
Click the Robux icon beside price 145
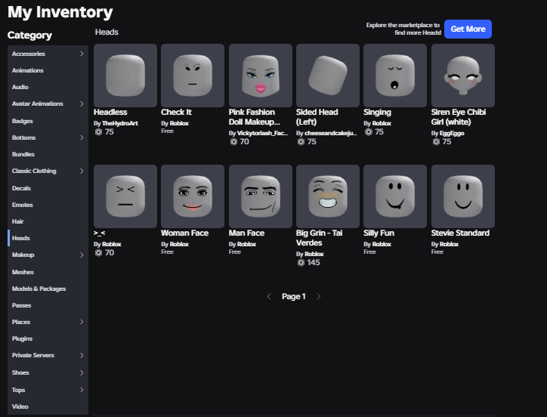pyautogui.click(x=301, y=262)
